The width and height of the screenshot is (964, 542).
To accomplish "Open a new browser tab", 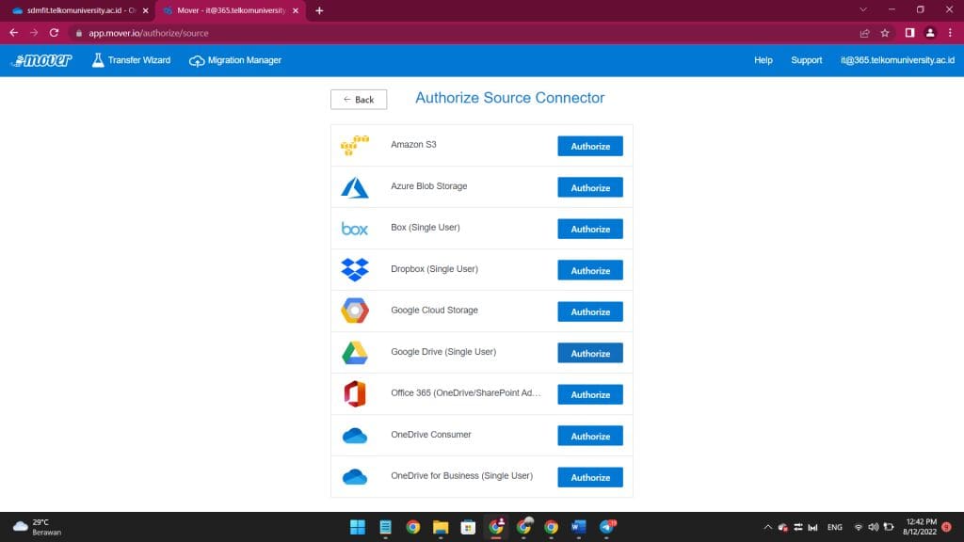I will point(319,10).
